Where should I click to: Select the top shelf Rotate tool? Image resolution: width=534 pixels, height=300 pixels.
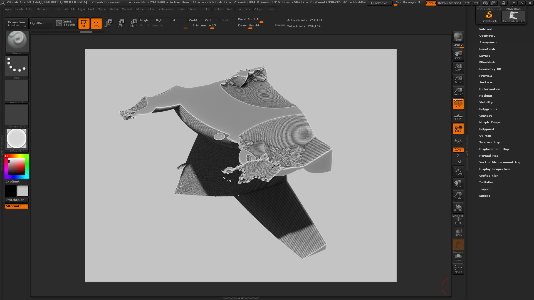click(133, 23)
